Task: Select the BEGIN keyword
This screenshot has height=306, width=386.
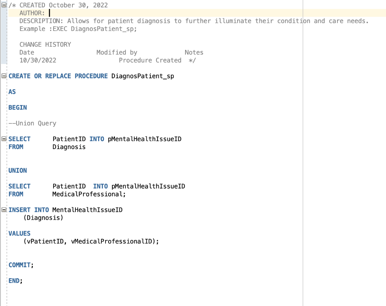Action: 17,107
